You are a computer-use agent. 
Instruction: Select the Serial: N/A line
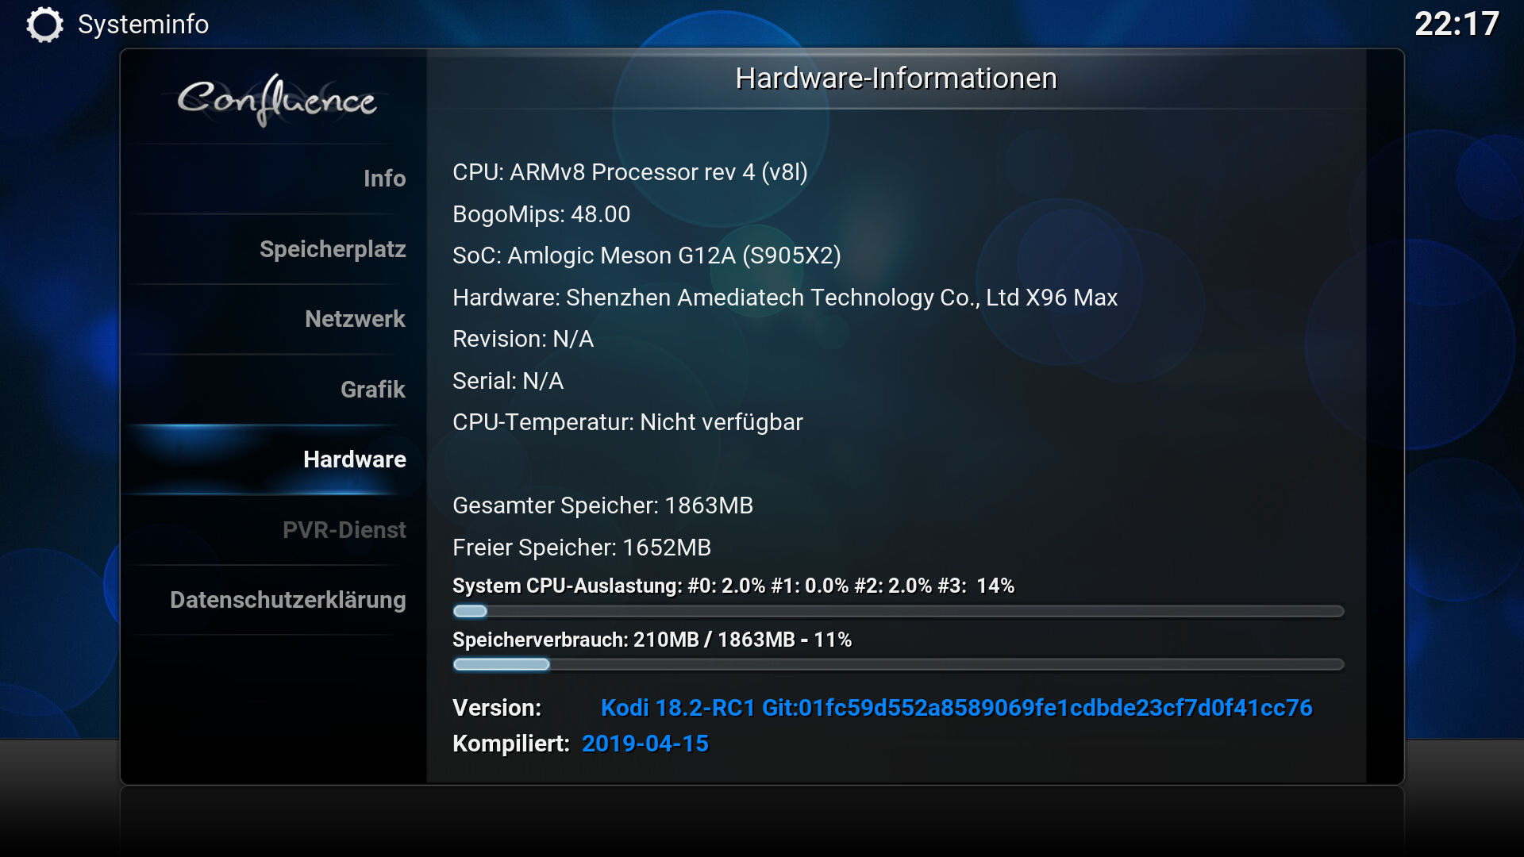click(508, 381)
